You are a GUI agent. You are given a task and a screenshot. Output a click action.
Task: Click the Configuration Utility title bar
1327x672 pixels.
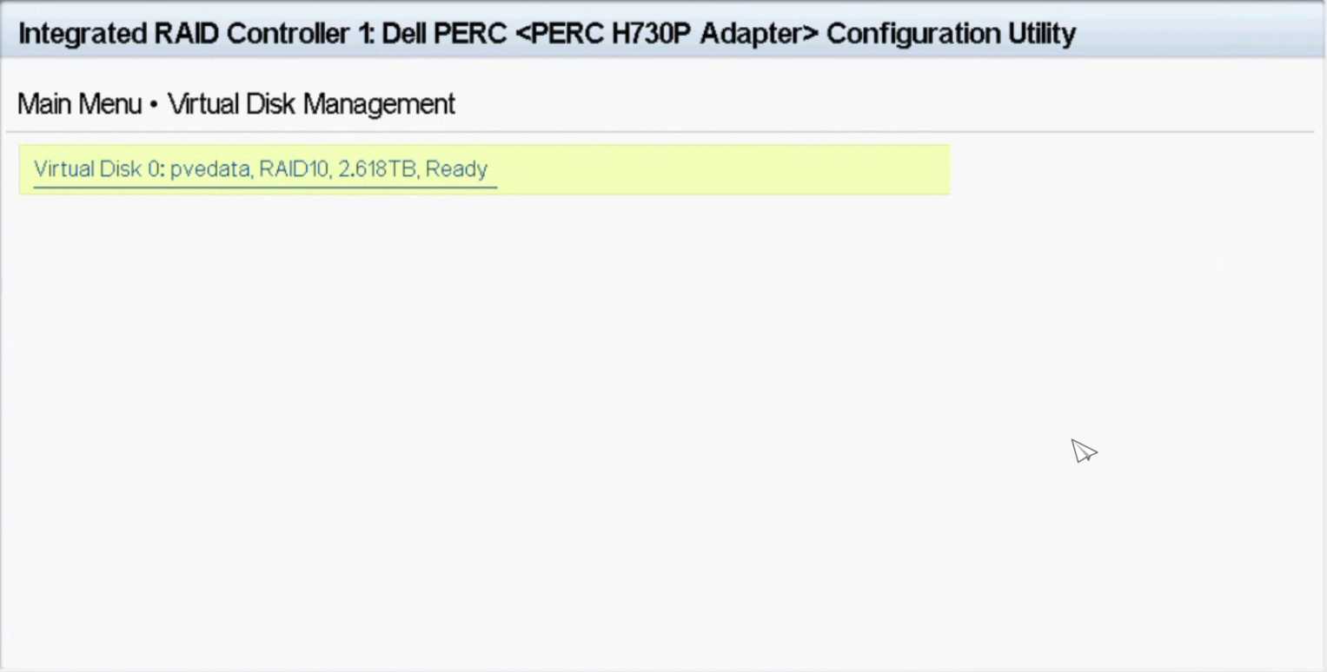[1199, 34]
